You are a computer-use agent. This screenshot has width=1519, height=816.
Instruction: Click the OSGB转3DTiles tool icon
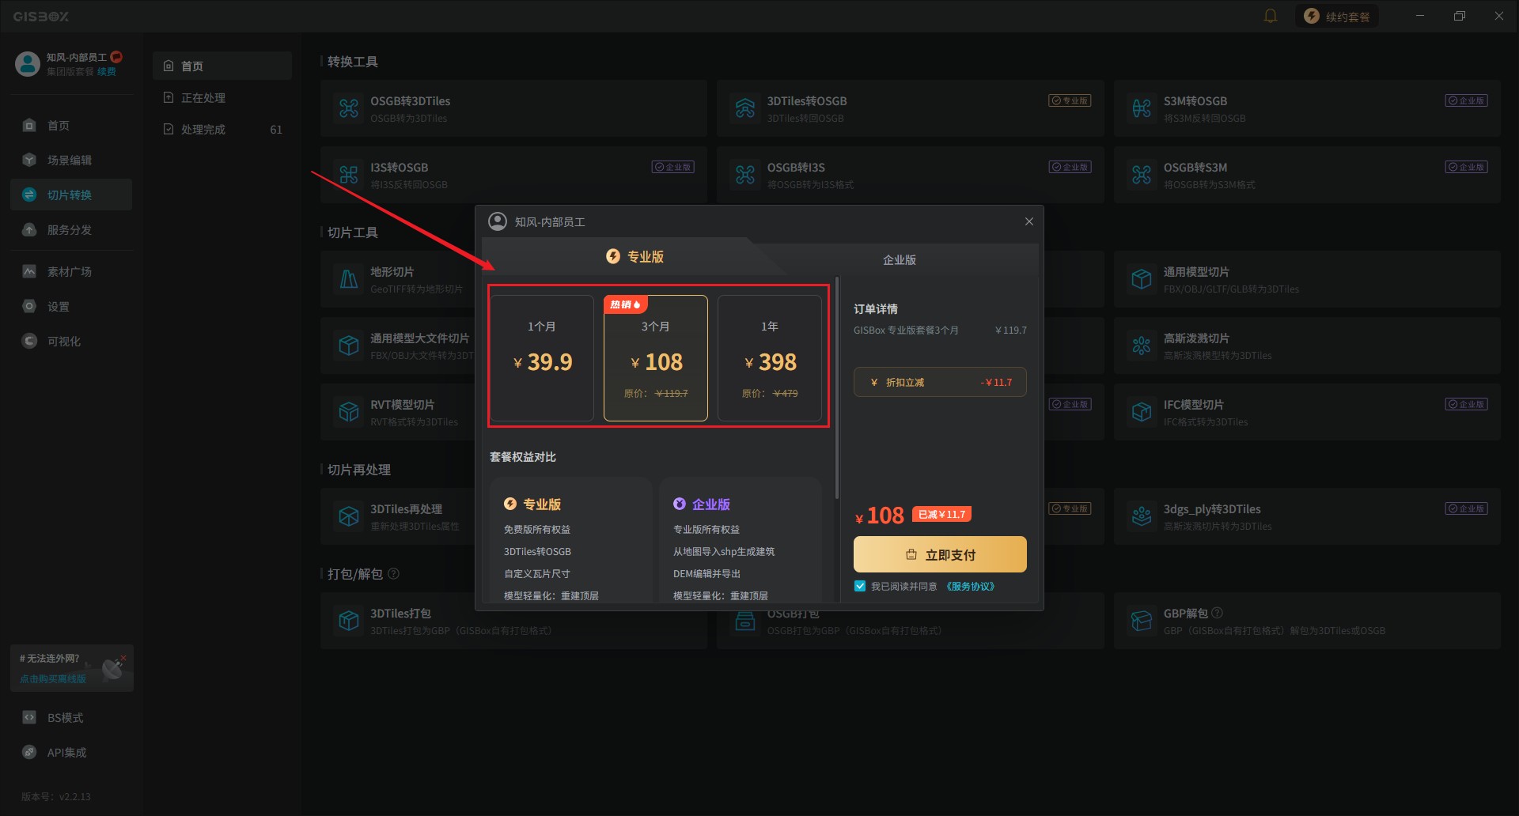349,108
